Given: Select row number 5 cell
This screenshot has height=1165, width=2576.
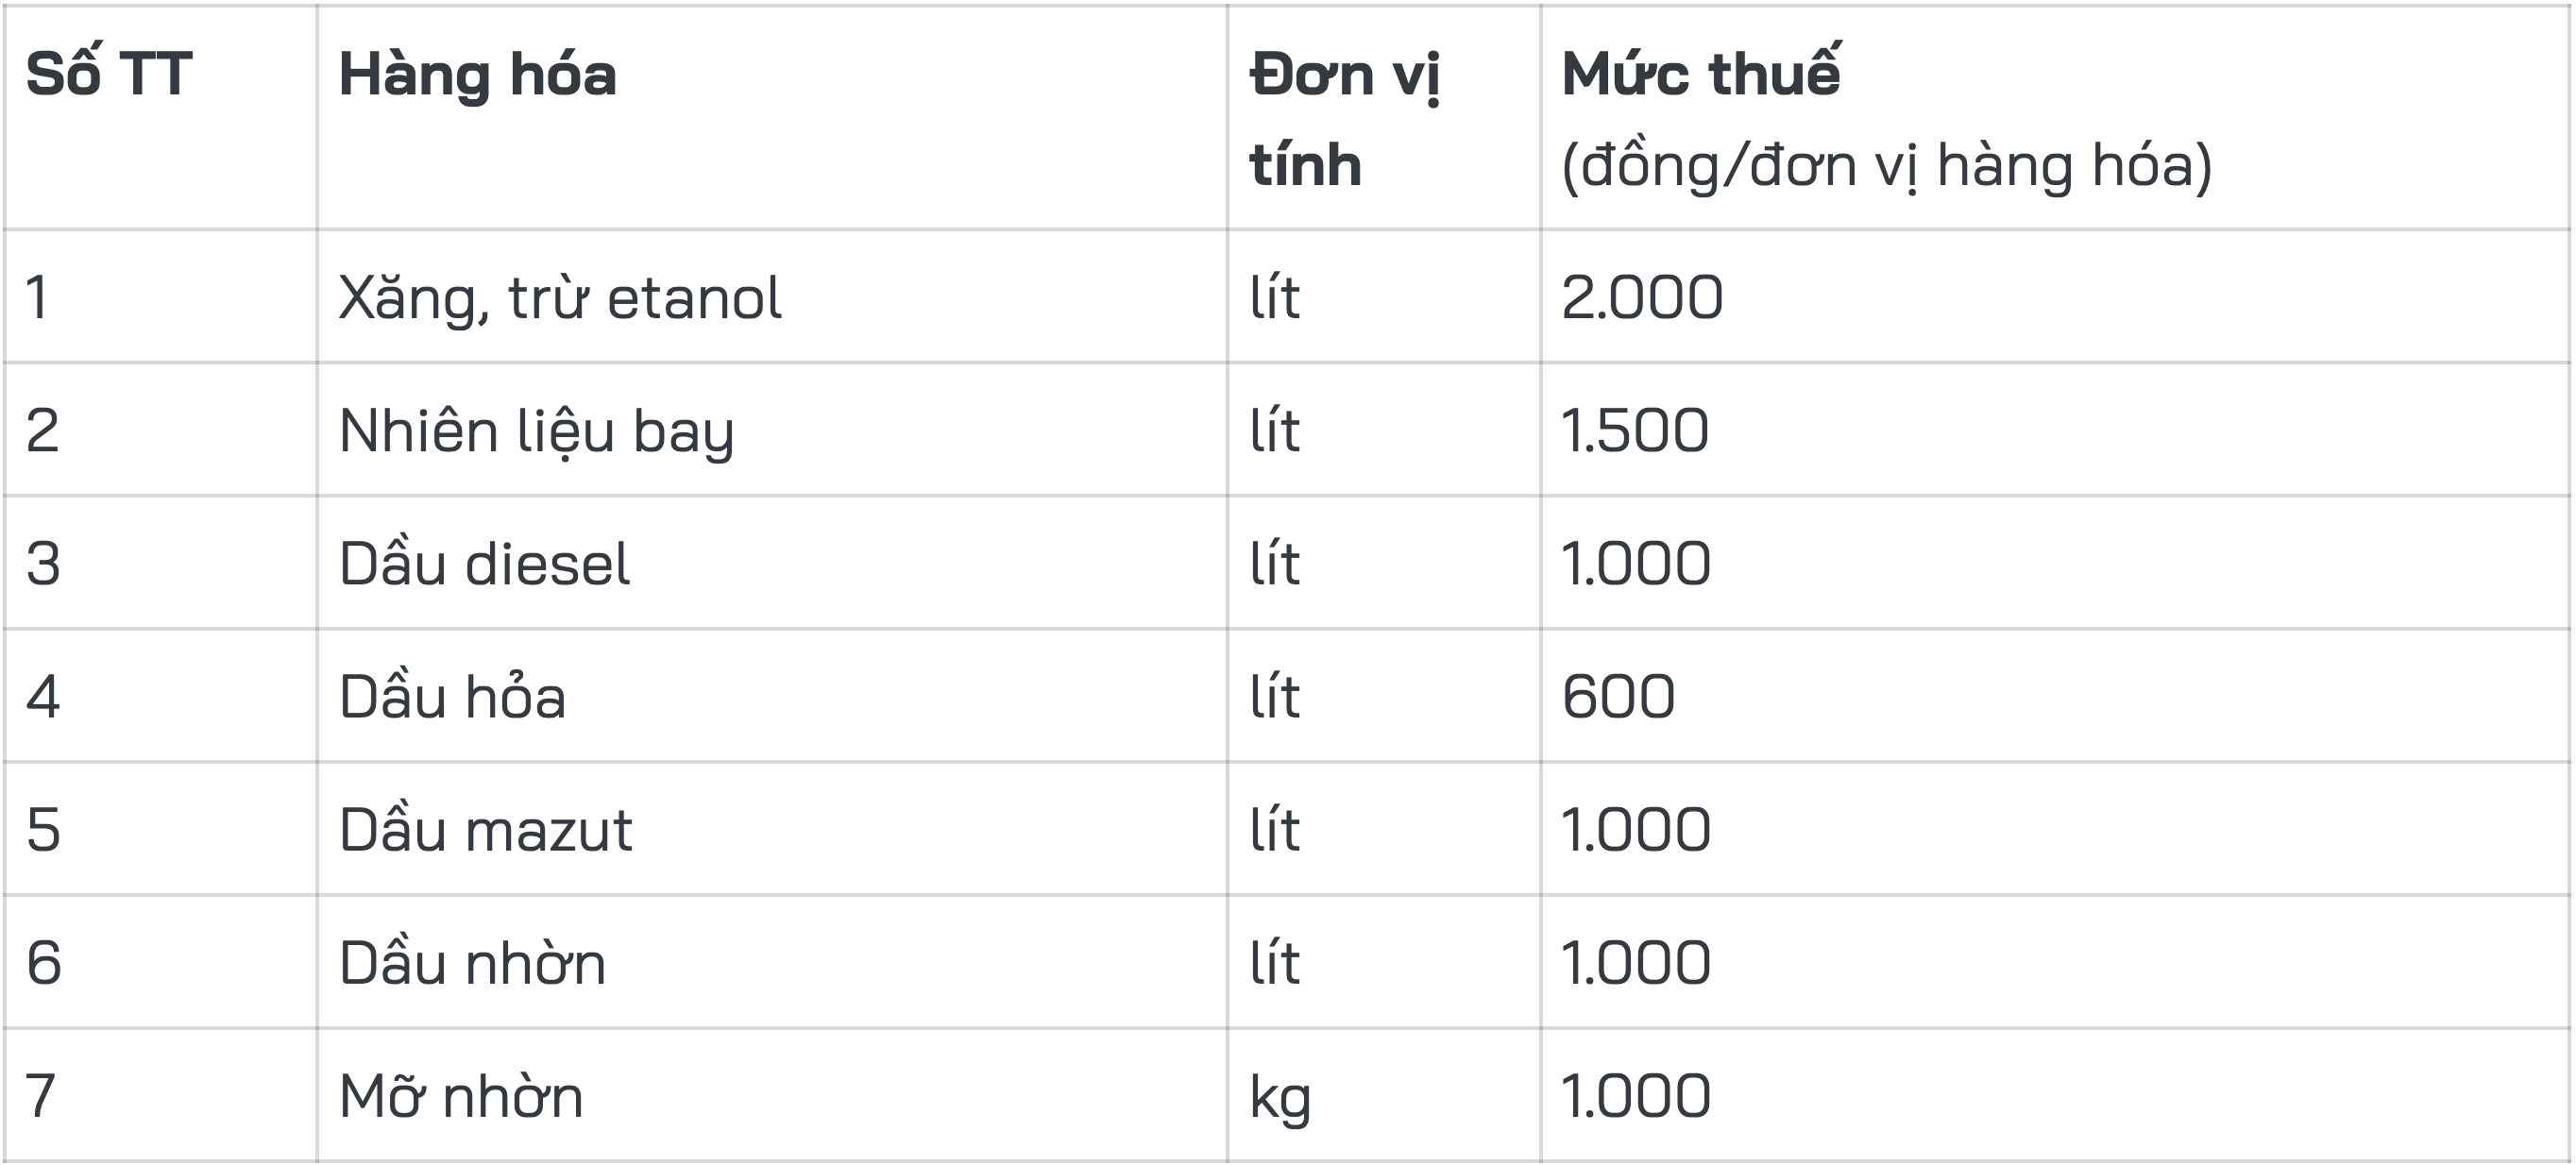Looking at the screenshot, I should pyautogui.click(x=43, y=830).
